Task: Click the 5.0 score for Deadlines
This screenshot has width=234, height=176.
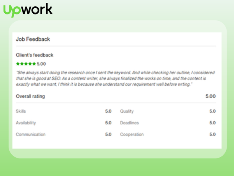Action: coord(213,123)
